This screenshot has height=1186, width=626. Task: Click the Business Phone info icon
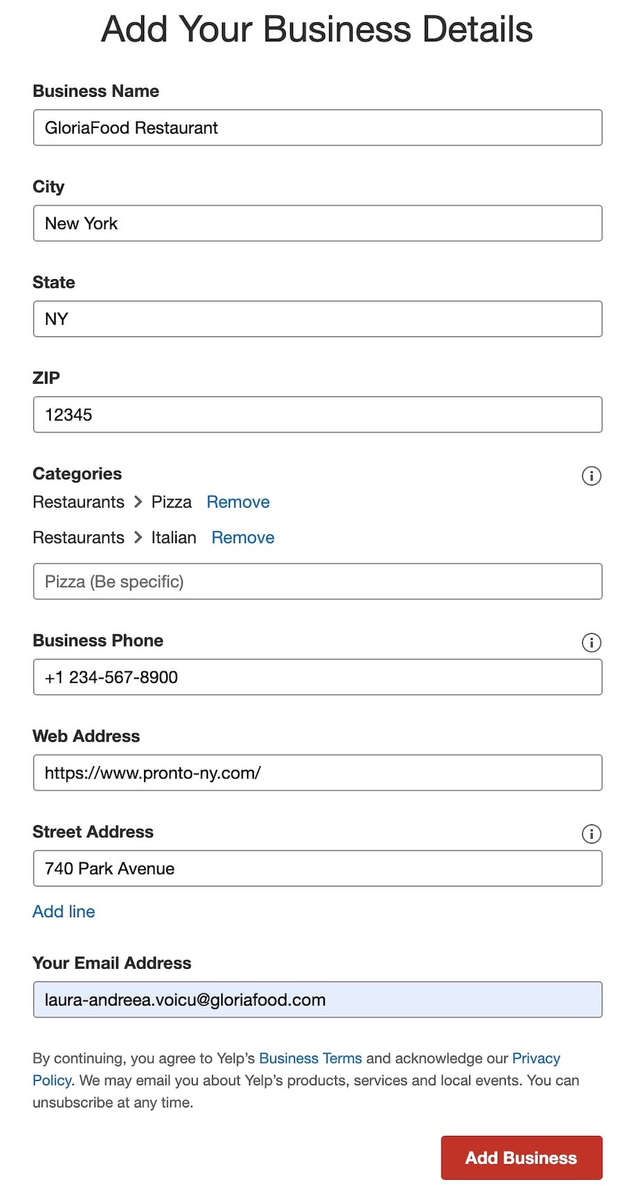pos(591,642)
